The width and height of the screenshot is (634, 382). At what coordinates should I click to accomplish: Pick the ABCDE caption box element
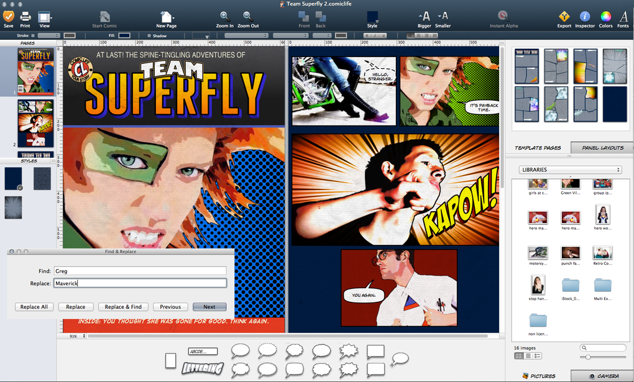coord(203,352)
